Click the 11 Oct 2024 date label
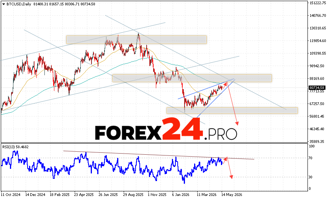Screen dimensions: 327x199 pos(11,195)
